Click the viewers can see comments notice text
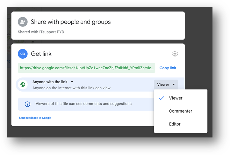Viewport: 230px width, 155px height. [83, 104]
